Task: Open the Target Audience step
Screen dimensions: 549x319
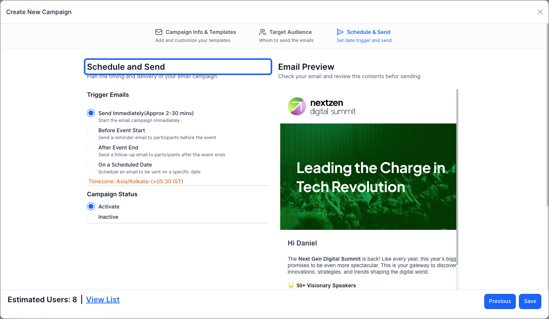Action: click(x=286, y=36)
